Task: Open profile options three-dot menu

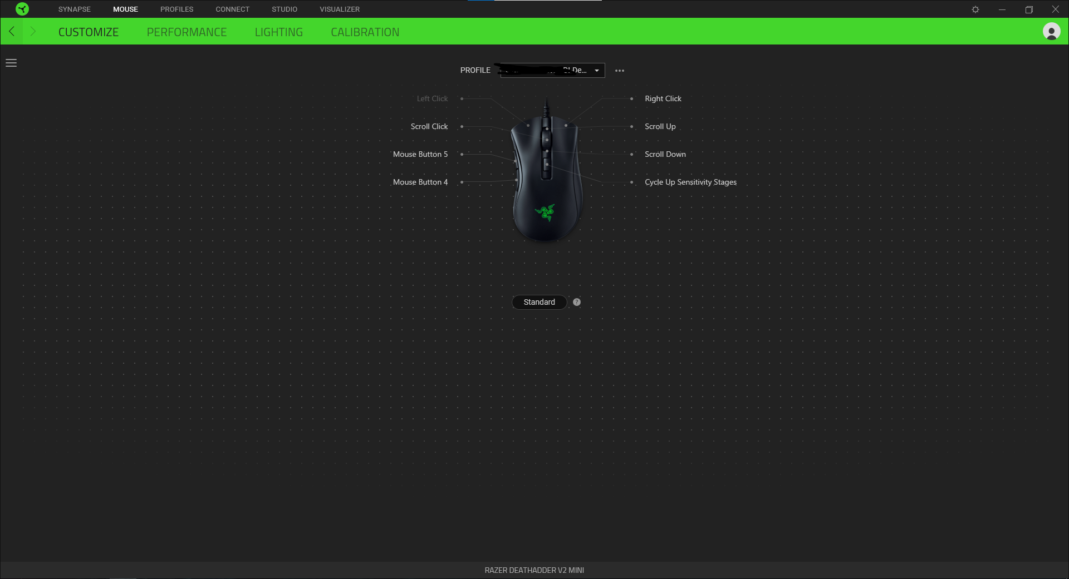Action: click(619, 71)
